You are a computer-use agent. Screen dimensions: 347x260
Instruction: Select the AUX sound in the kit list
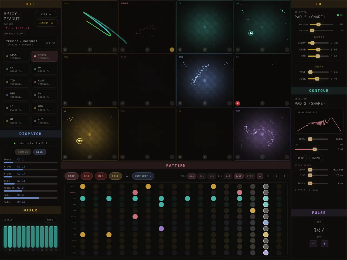tap(45, 121)
